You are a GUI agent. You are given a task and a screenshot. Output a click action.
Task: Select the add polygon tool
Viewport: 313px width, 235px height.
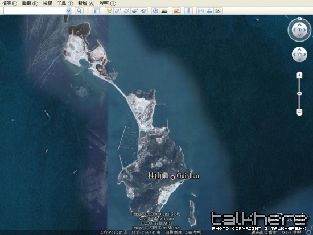(x=118, y=11)
